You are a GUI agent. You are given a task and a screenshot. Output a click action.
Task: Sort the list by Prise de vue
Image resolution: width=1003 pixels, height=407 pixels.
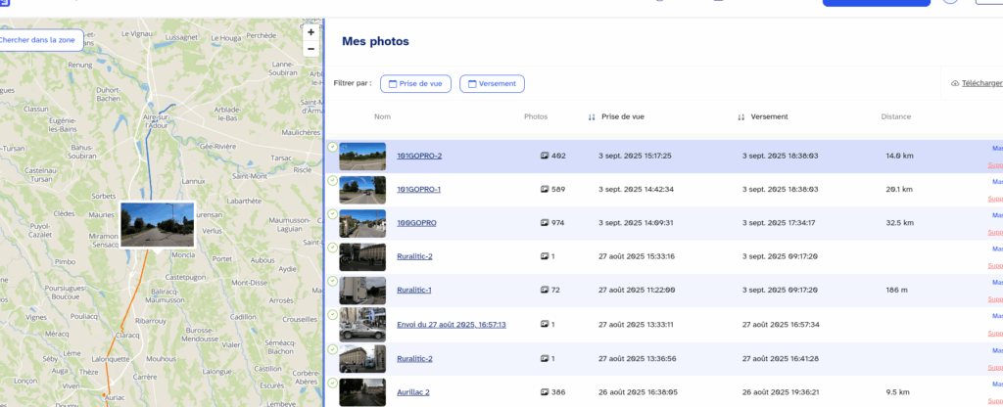(592, 117)
